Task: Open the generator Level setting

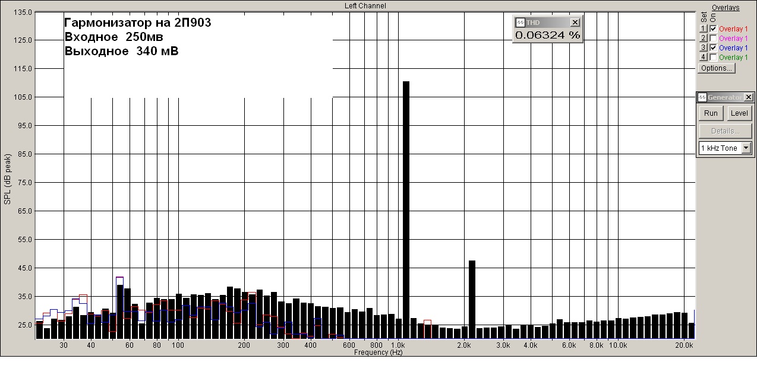Action: click(x=739, y=113)
